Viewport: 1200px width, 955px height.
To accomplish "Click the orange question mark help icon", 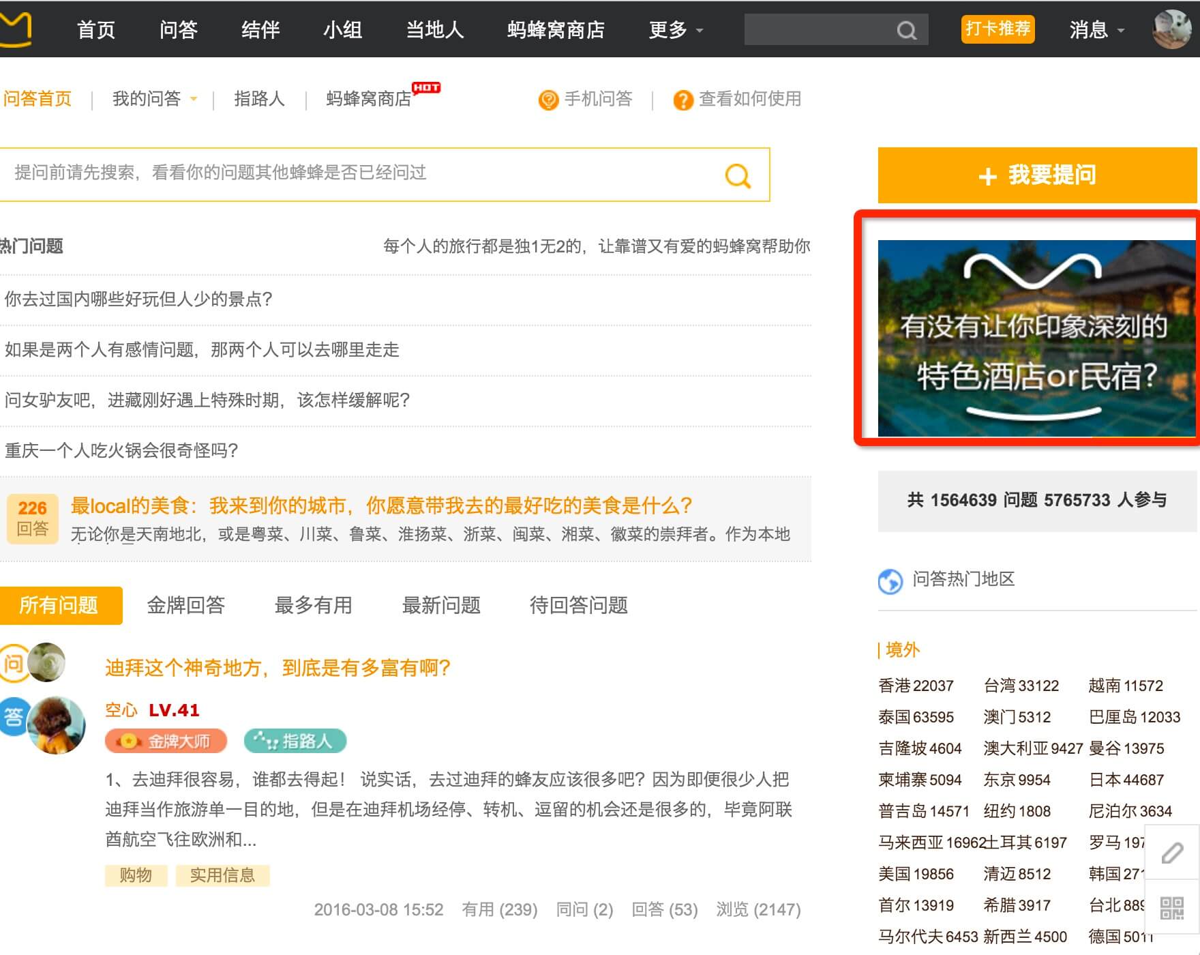I will [682, 100].
